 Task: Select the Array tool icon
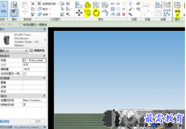(x=113, y=9)
